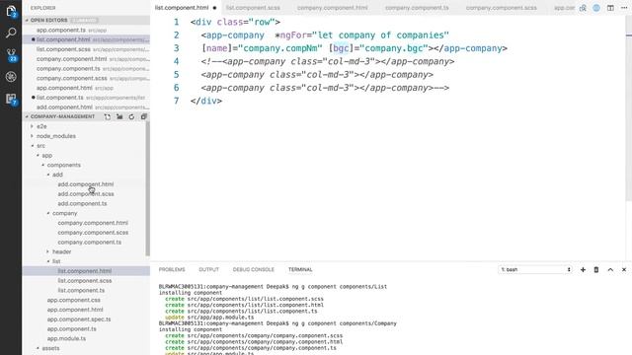Kill the active terminal
This screenshot has height=355, width=632.
596,269
